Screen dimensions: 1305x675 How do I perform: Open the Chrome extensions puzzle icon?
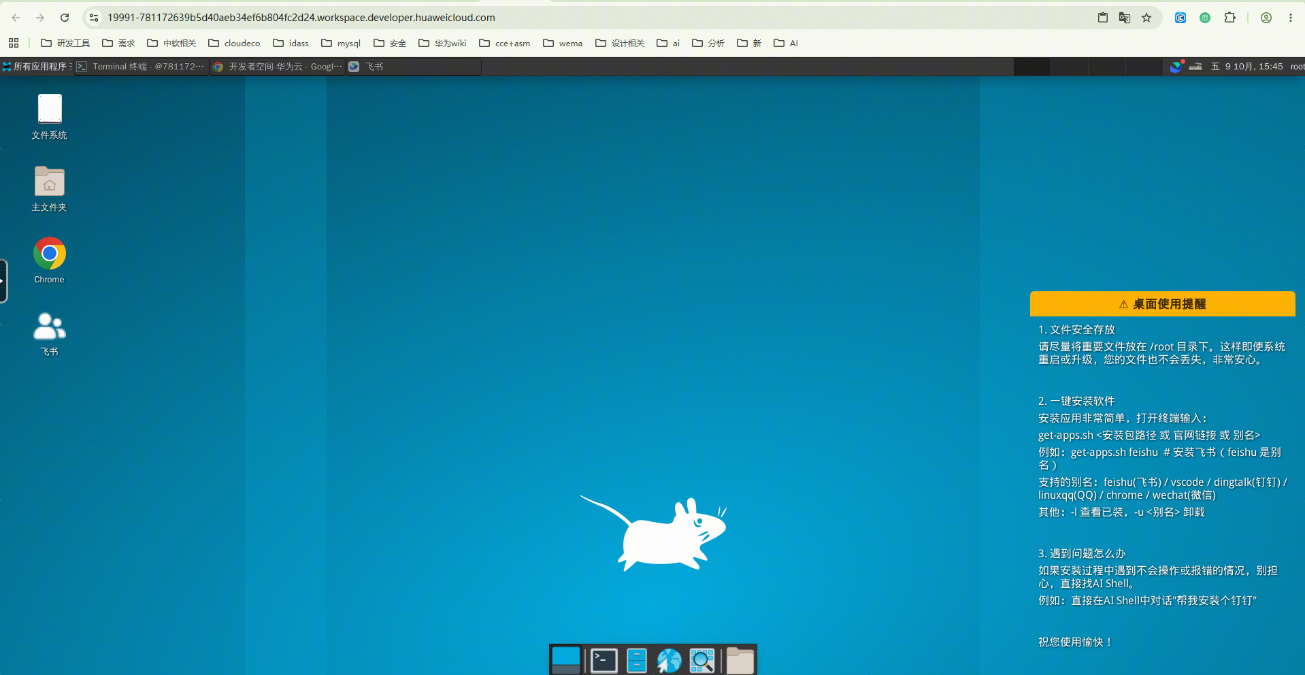click(x=1229, y=18)
